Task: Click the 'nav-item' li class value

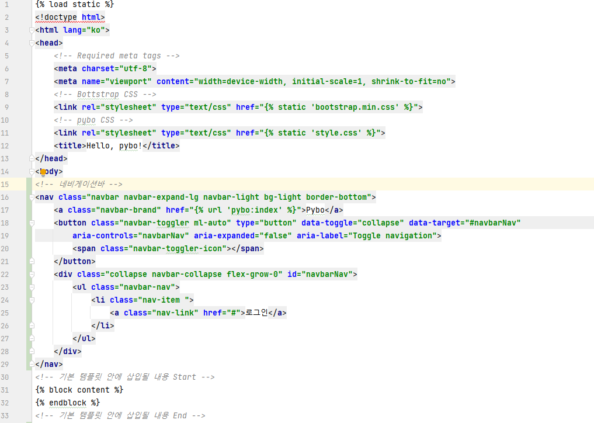Action: click(x=161, y=300)
